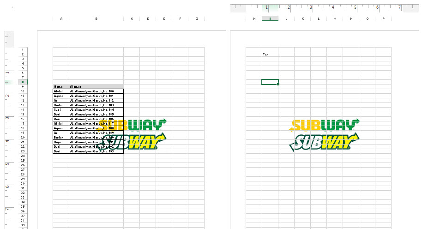
Task: Select dark-green italic Subway logo on left page
Action: pos(132,142)
